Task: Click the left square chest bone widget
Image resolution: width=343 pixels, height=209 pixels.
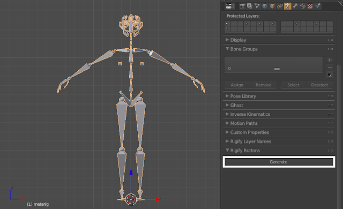Action: point(120,64)
